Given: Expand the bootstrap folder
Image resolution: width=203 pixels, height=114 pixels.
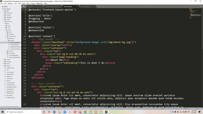Looking at the screenshot, I should pyautogui.click(x=3, y=13).
